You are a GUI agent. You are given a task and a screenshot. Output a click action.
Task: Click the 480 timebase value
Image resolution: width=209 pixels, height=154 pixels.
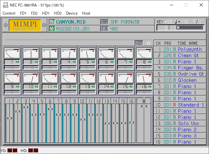coord(114,29)
